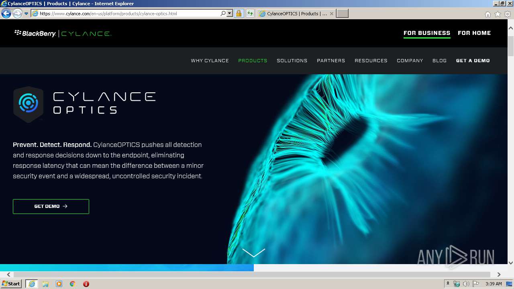The image size is (514, 289).
Task: Click the Show Desktop tray button
Action: (x=510, y=284)
